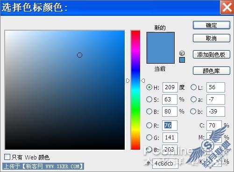Click the 添加到色板 button

tap(212, 54)
